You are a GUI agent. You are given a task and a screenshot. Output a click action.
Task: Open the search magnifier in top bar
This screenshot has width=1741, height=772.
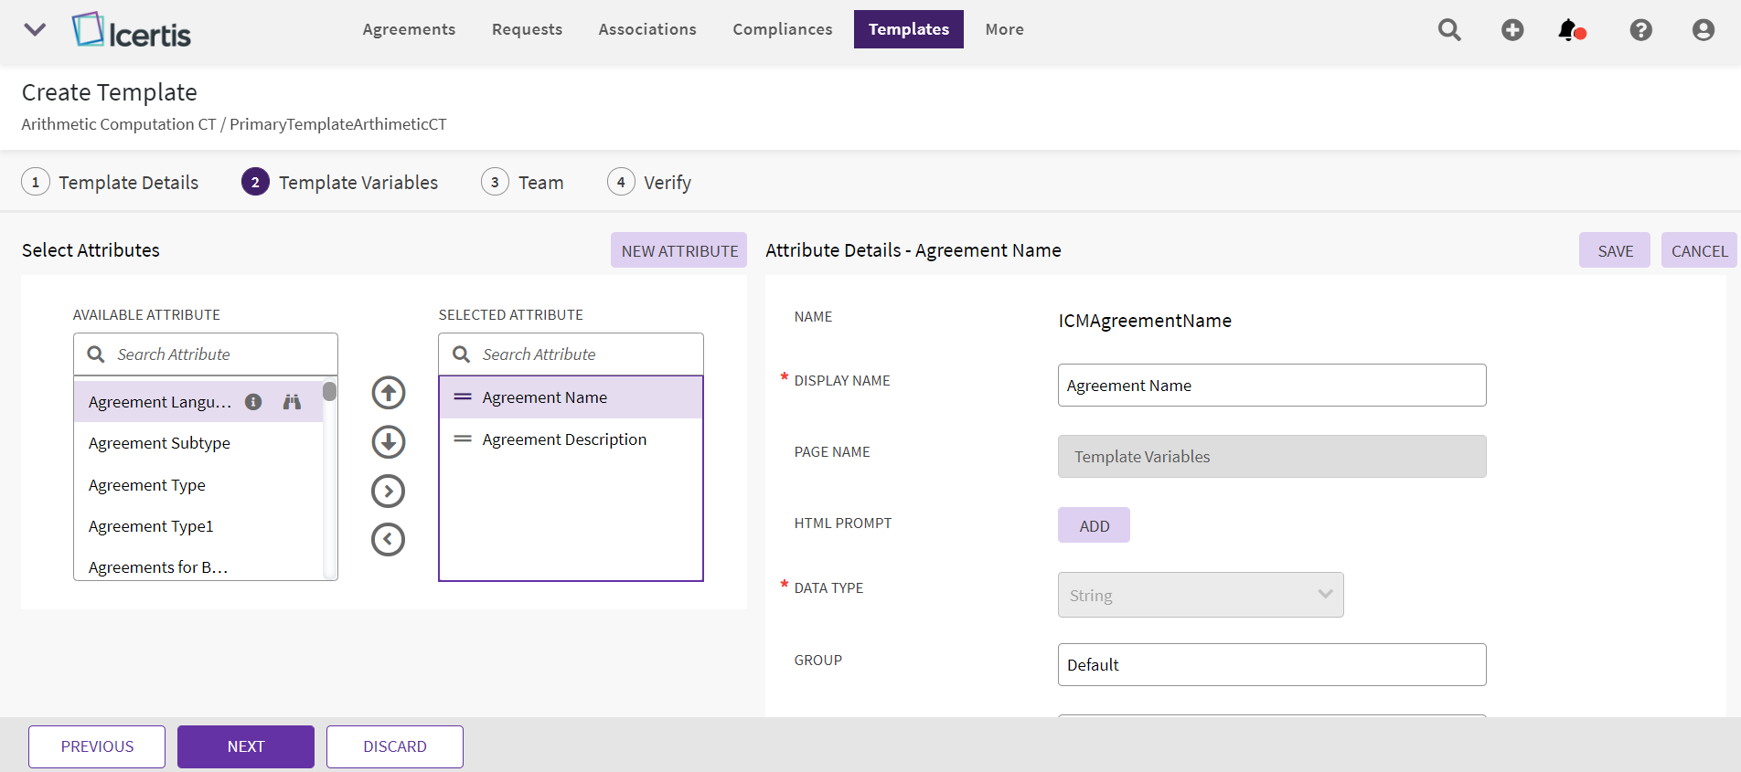click(1449, 30)
